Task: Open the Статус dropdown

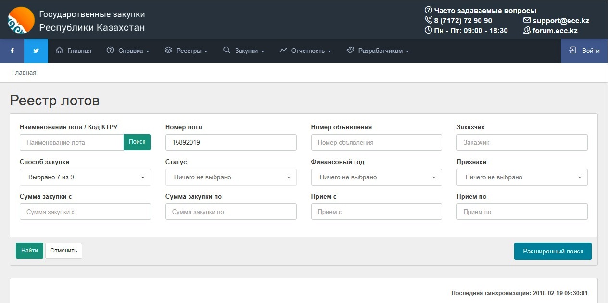Action: [231, 177]
